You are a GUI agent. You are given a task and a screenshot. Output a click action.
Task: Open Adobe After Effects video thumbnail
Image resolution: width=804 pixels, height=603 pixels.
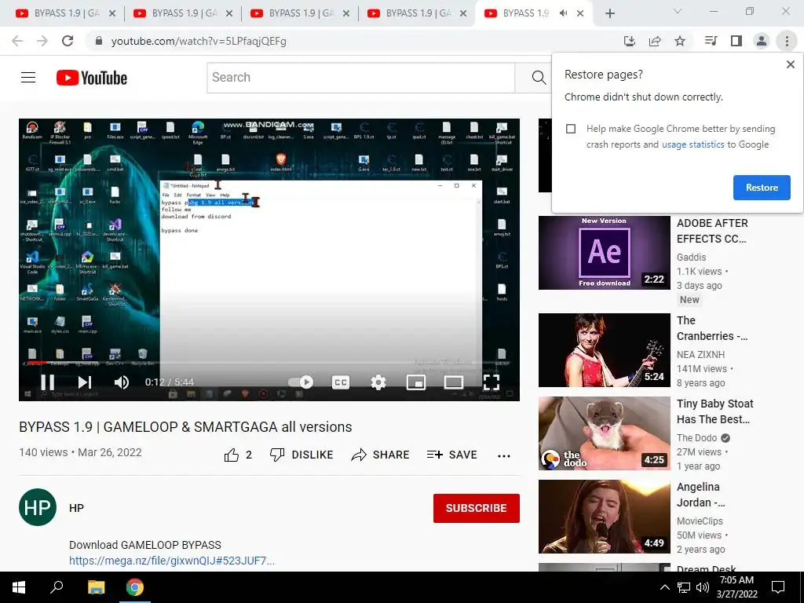[604, 253]
